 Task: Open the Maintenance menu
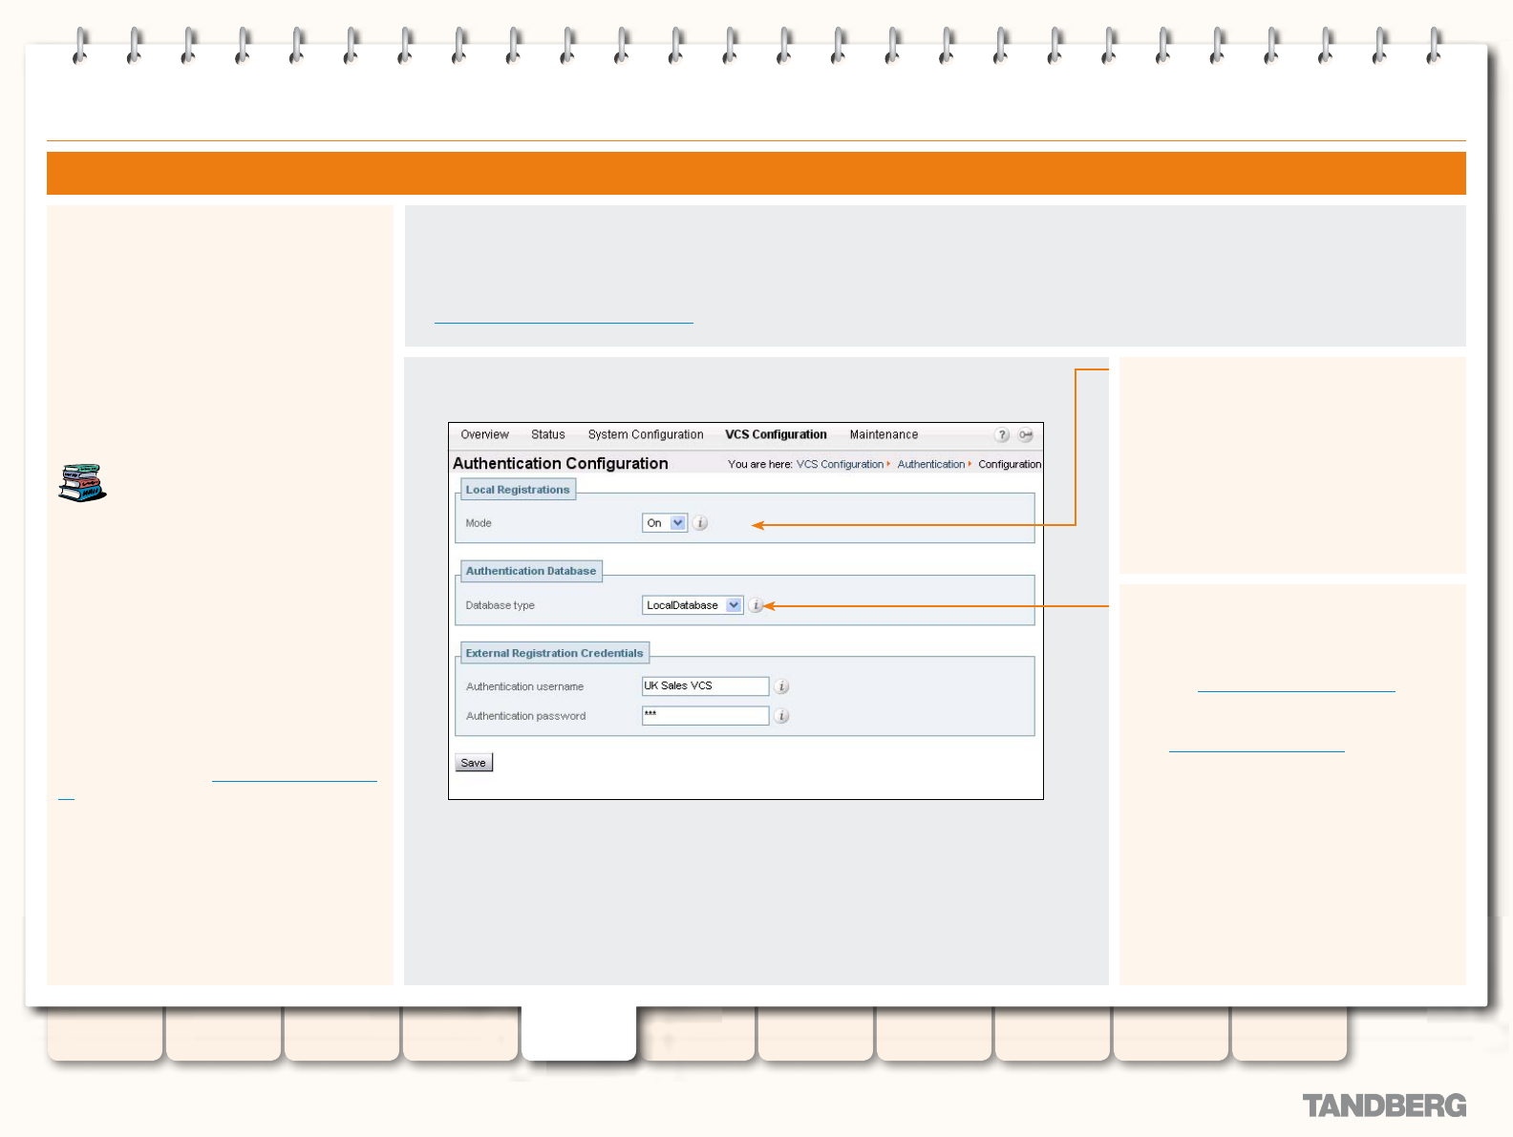pyautogui.click(x=884, y=434)
